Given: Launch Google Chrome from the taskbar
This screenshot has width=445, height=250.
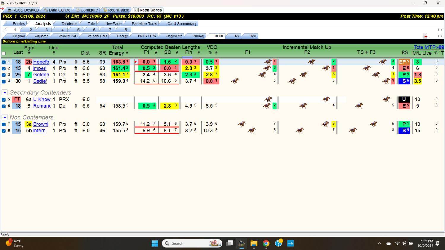Looking at the screenshot, I should pyautogui.click(x=266, y=243).
